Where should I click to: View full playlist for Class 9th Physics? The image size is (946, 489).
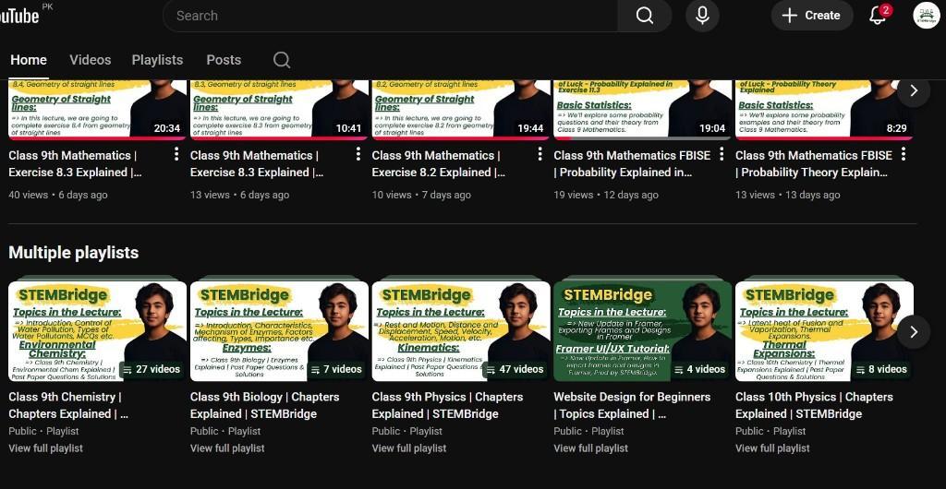pyautogui.click(x=409, y=448)
